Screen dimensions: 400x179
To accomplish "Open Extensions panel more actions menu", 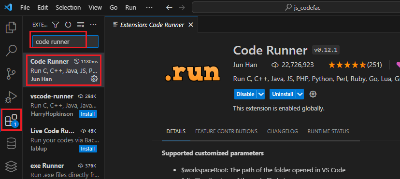I will [x=93, y=25].
